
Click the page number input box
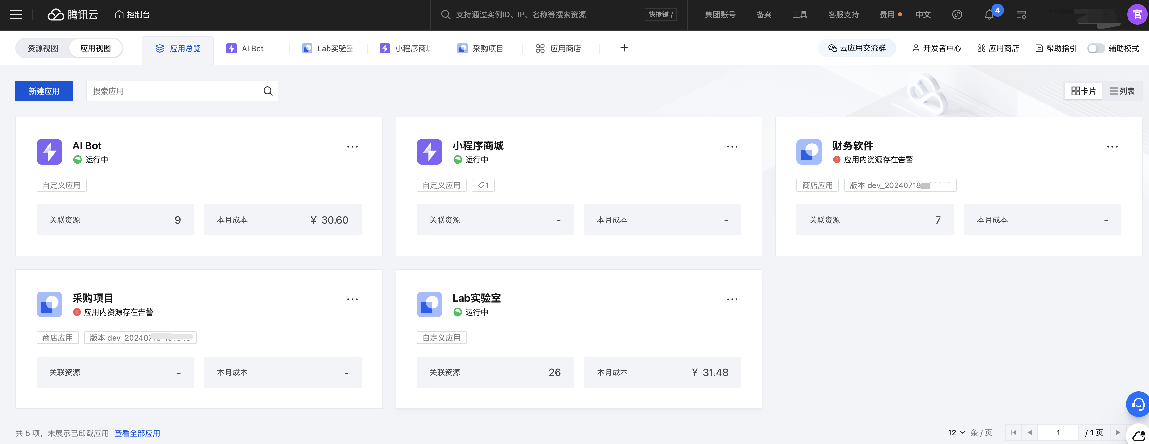[x=1058, y=432]
